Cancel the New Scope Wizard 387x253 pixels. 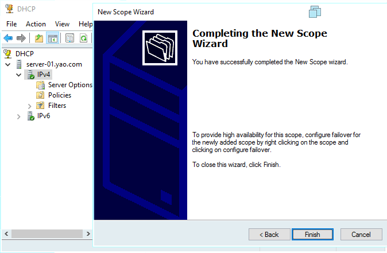[361, 234]
